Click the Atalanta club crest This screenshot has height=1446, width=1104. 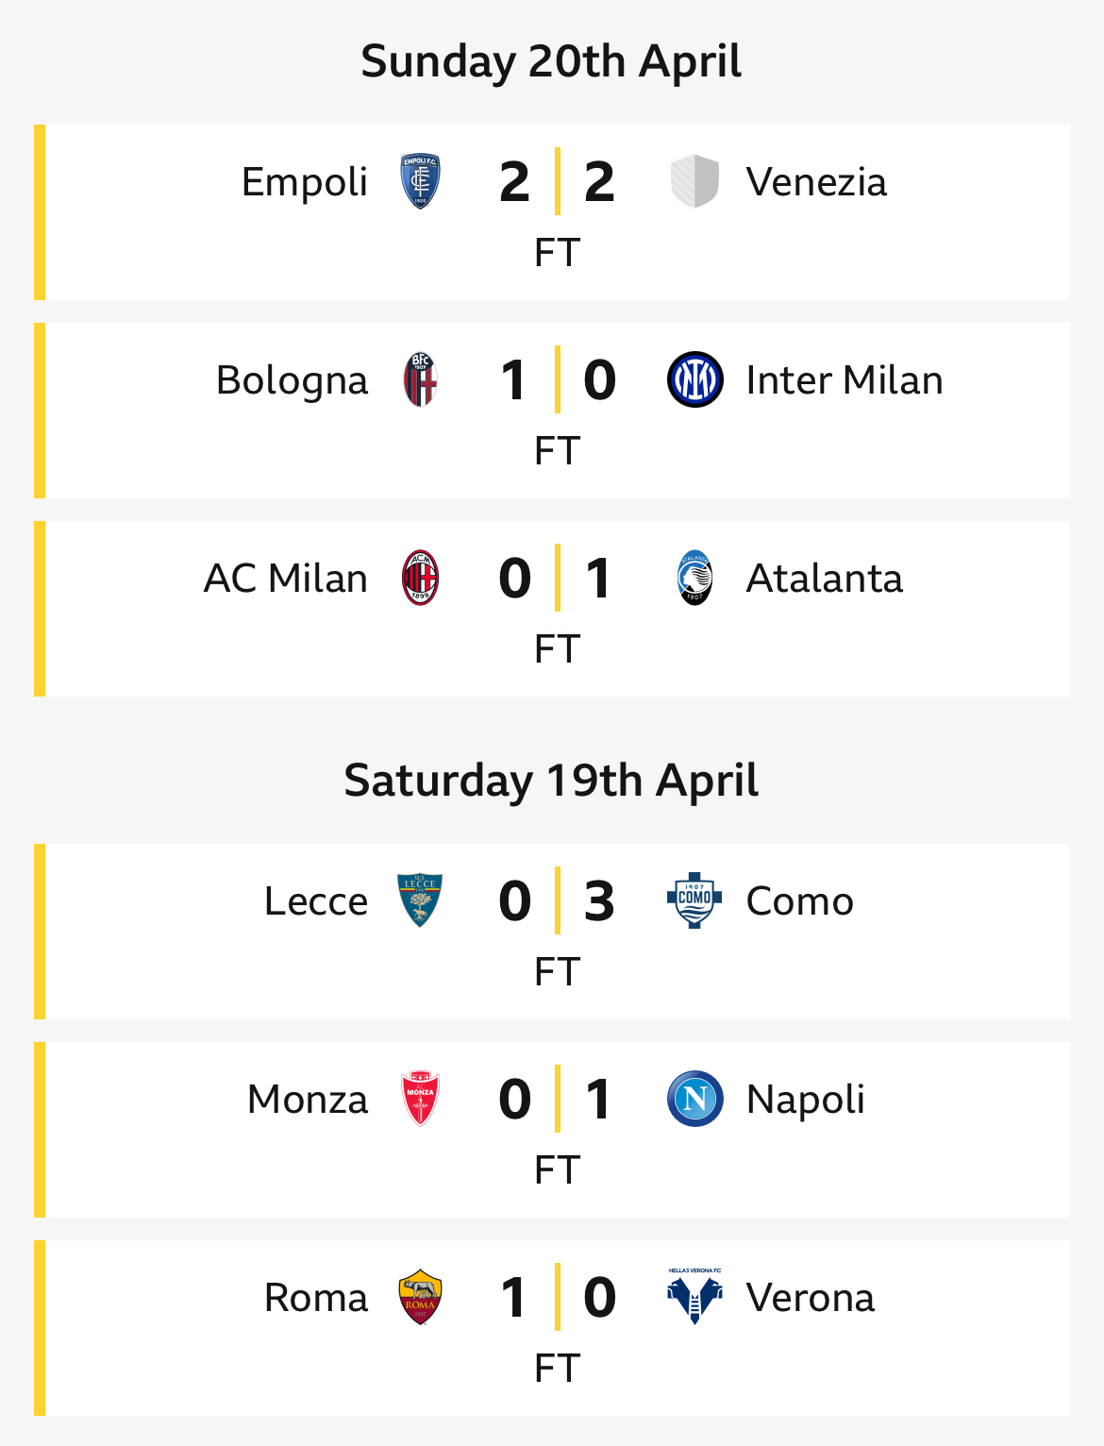pos(695,578)
